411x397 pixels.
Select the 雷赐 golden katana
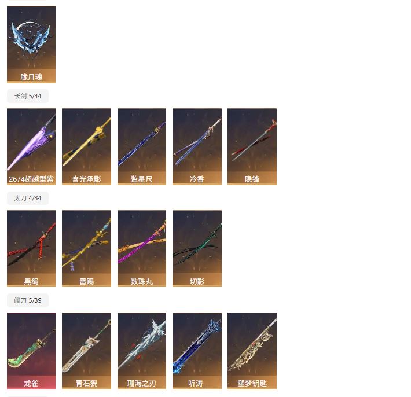click(86, 248)
